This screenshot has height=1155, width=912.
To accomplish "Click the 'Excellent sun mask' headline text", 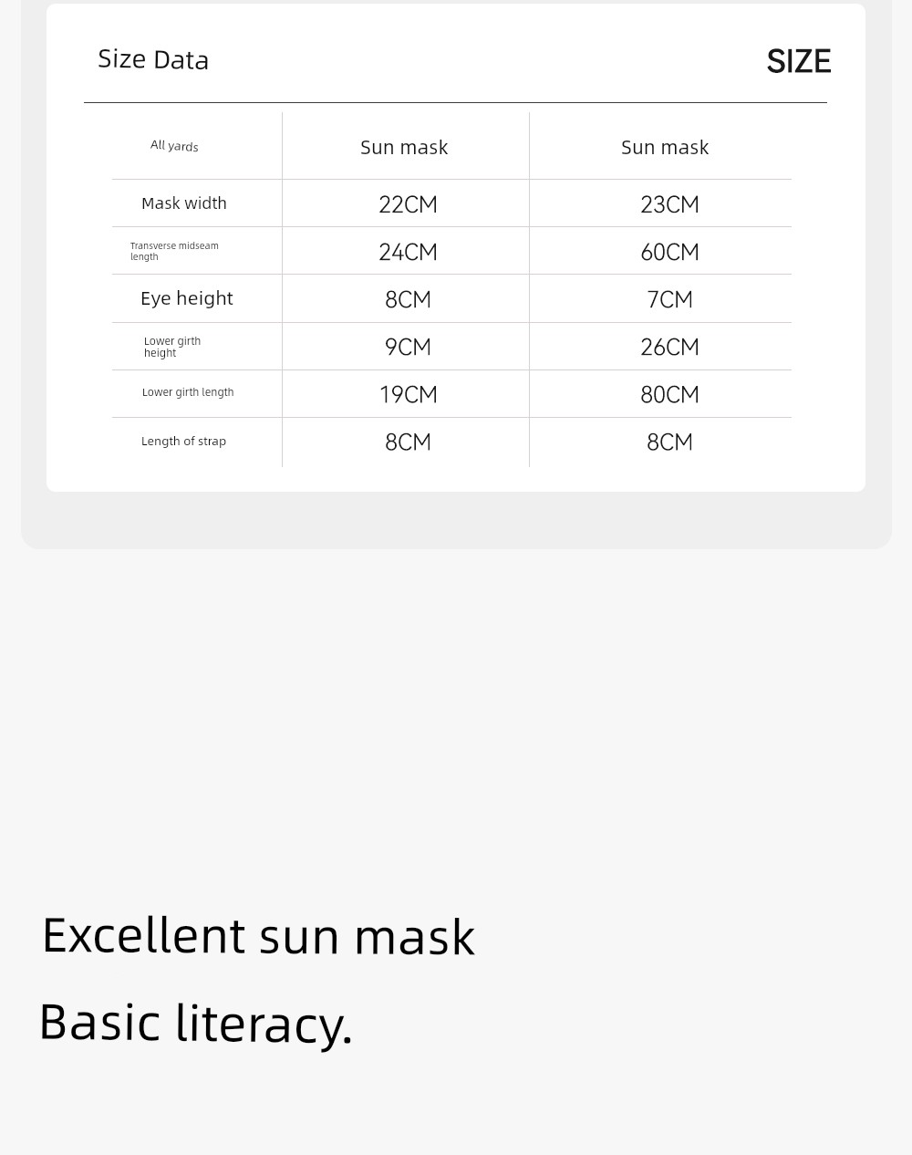I will click(258, 936).
